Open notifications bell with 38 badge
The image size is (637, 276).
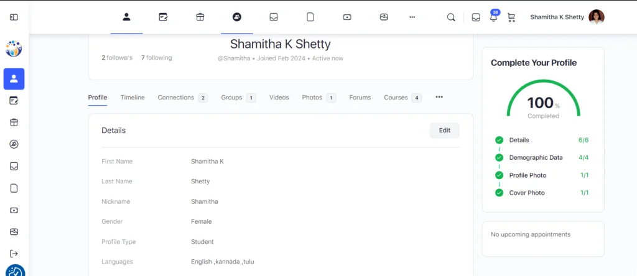point(493,17)
